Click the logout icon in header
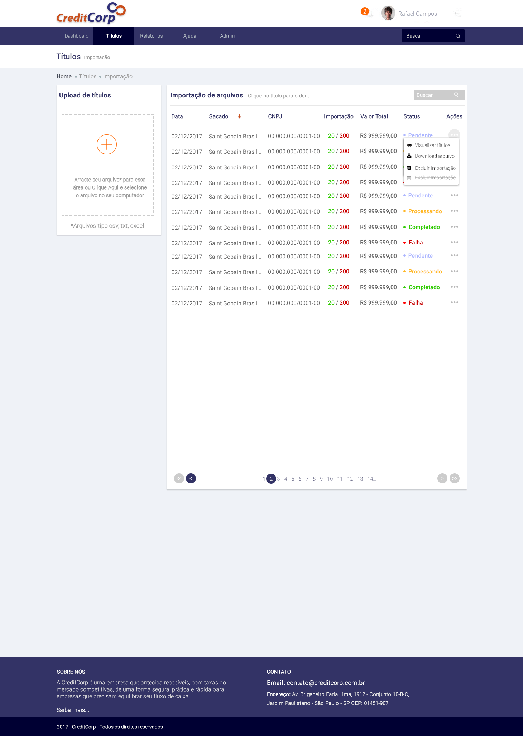The height and width of the screenshot is (736, 523). point(458,14)
